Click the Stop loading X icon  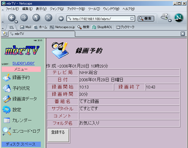pyautogui.click(x=49, y=18)
